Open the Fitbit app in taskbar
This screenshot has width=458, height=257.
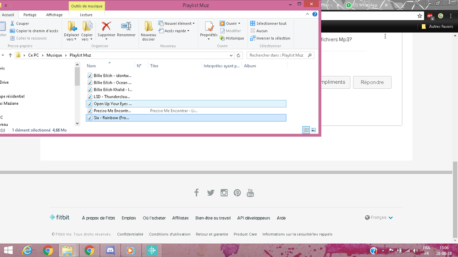152,250
